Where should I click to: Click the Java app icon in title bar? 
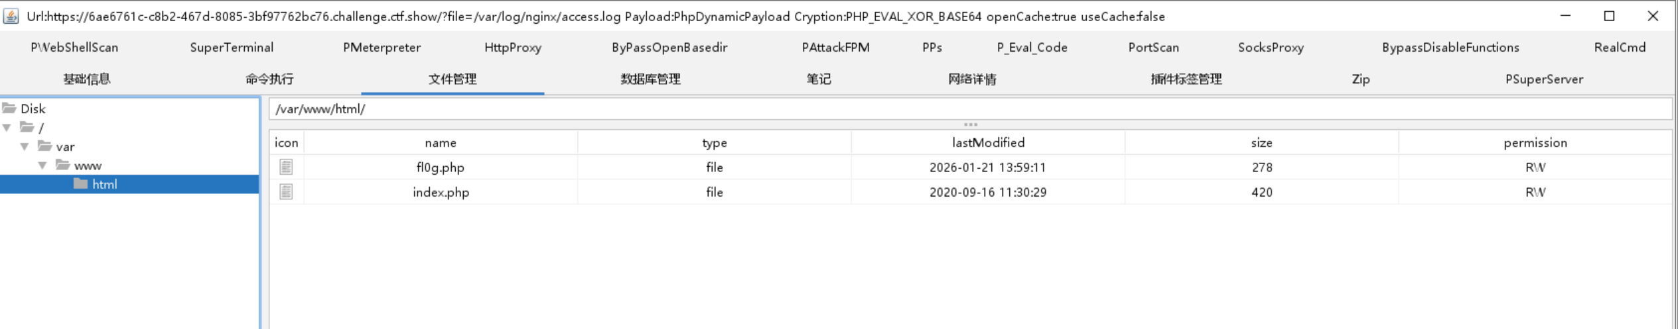[x=11, y=16]
